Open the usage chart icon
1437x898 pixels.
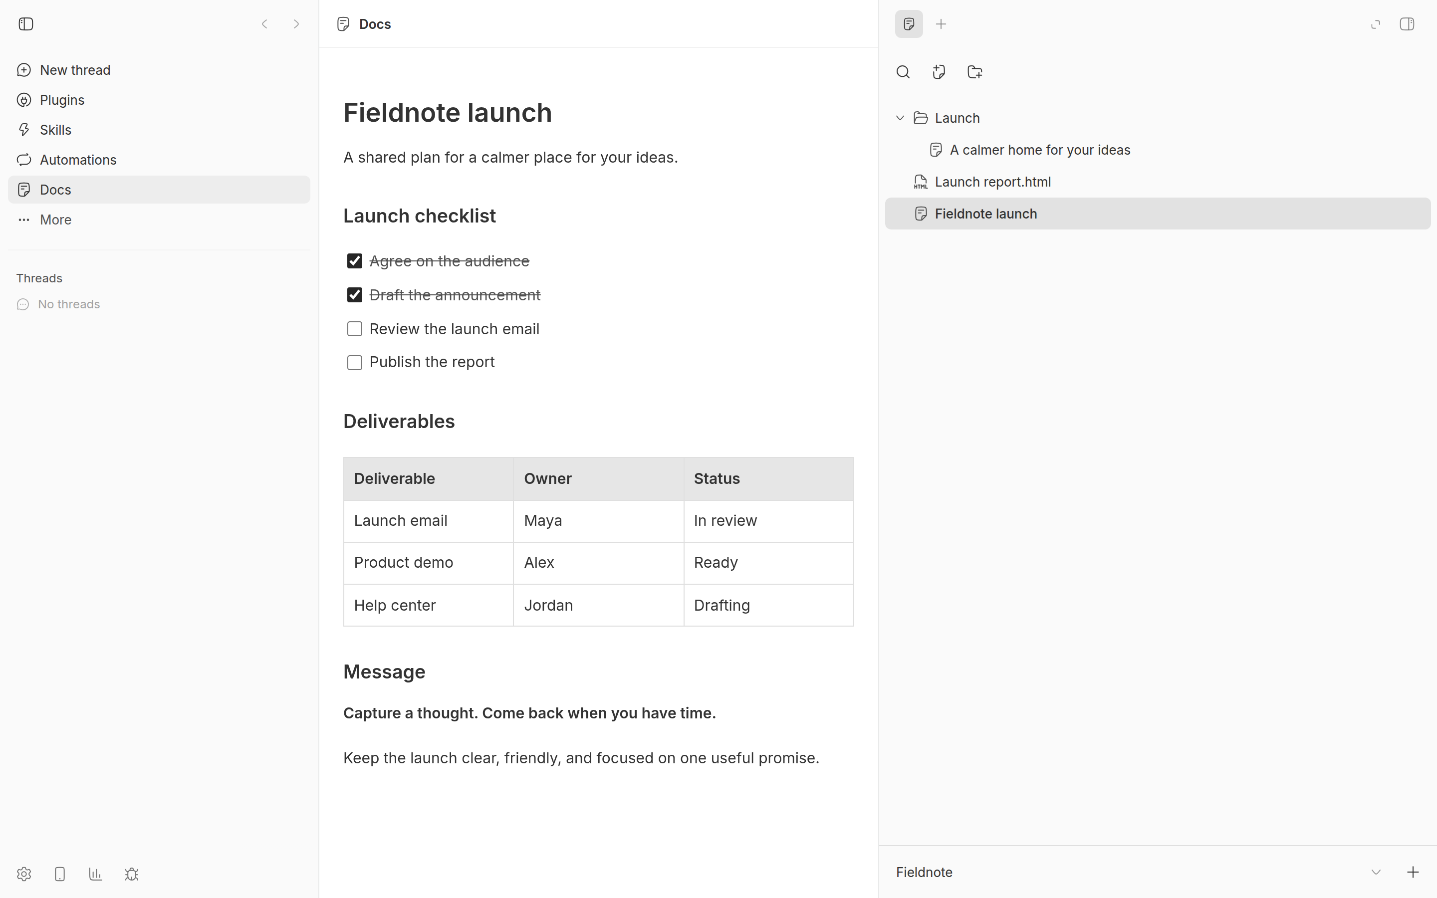[96, 874]
